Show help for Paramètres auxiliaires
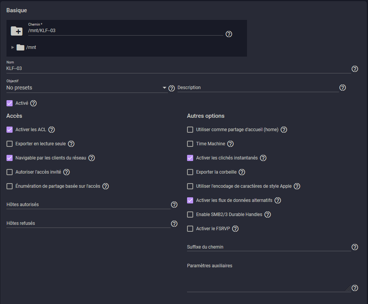Screen dimensions: 368x304 (x=355, y=288)
